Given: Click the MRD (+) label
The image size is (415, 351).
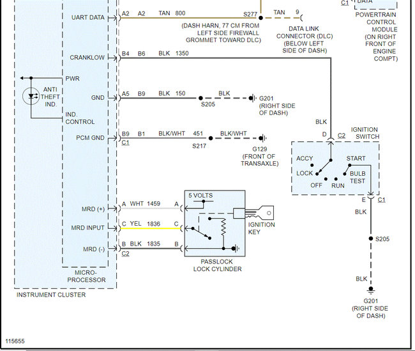Looking at the screenshot, I should point(93,209).
